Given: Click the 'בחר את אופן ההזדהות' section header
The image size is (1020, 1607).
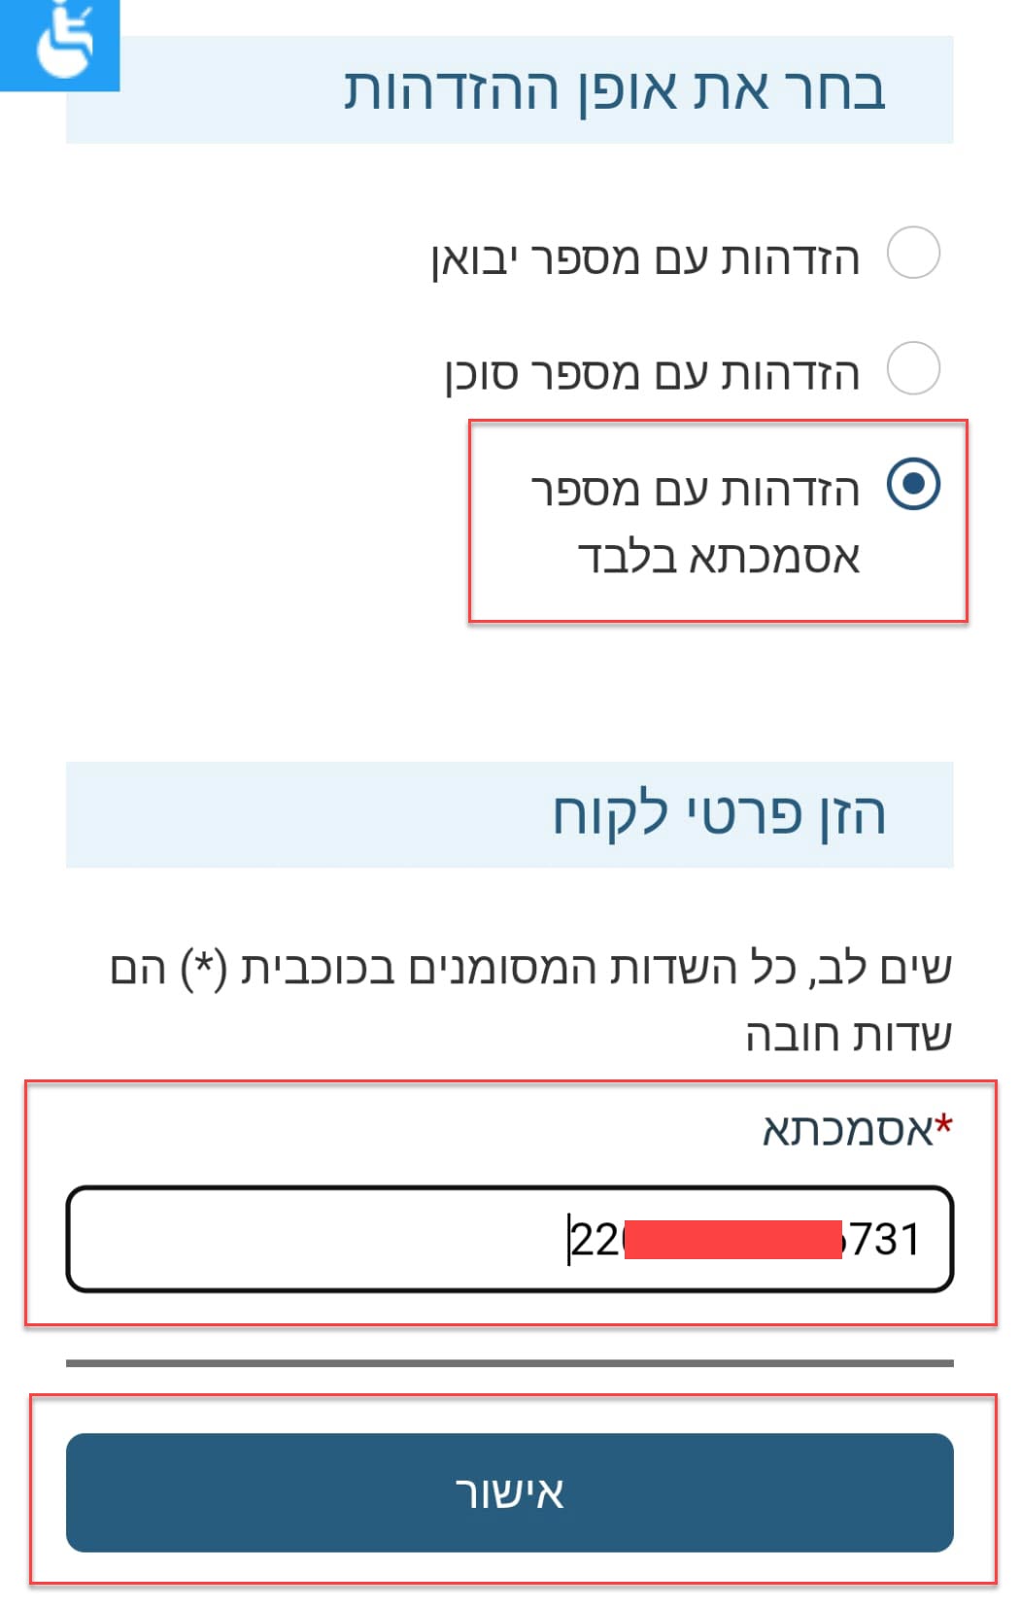Looking at the screenshot, I should pyautogui.click(x=614, y=91).
